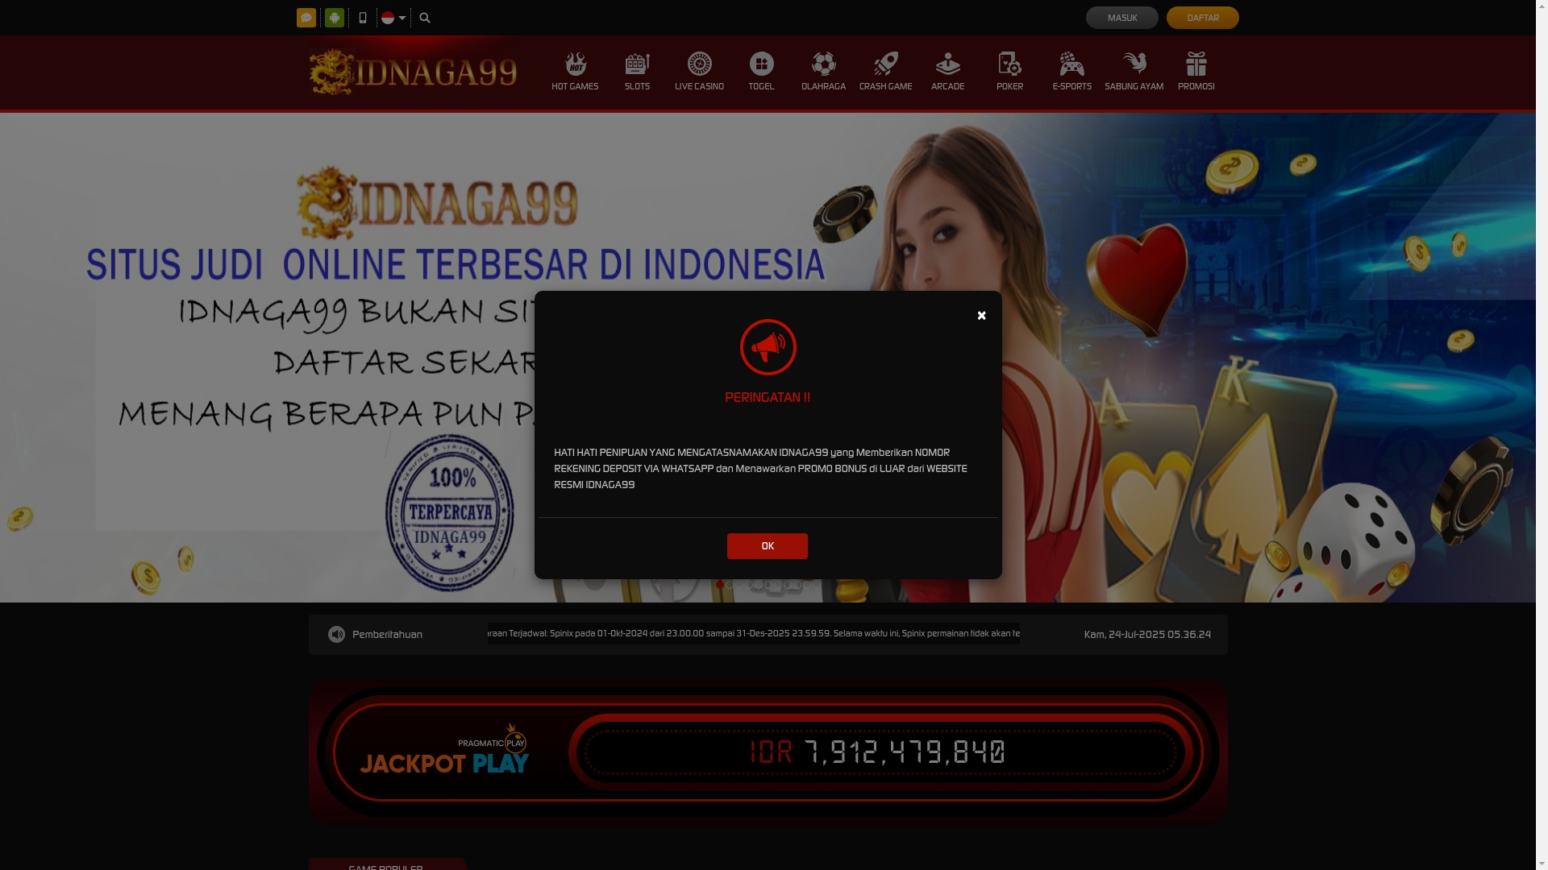Open the CRASH GAME rocket menu
This screenshot has width=1548, height=870.
click(x=885, y=72)
